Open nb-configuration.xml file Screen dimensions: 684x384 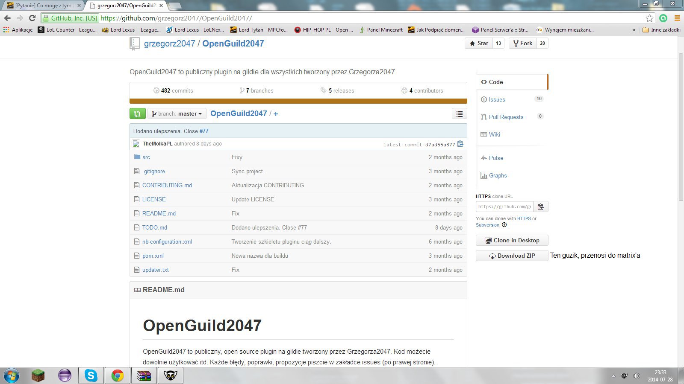(167, 241)
